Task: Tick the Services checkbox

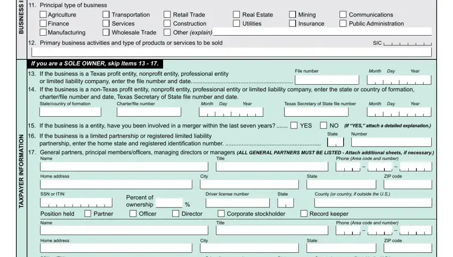Action: point(106,23)
